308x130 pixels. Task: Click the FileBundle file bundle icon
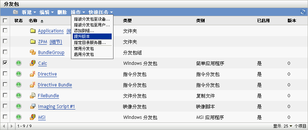pyautogui.click(x=33, y=96)
